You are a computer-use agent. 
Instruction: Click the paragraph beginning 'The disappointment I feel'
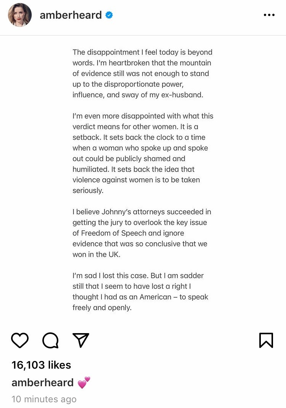coord(142,73)
